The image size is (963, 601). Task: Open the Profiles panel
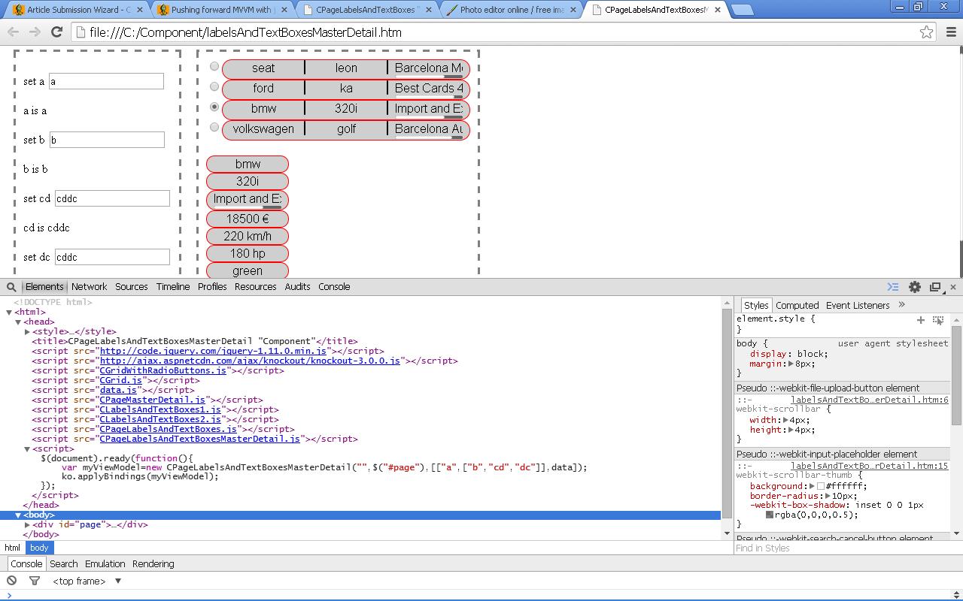(212, 287)
